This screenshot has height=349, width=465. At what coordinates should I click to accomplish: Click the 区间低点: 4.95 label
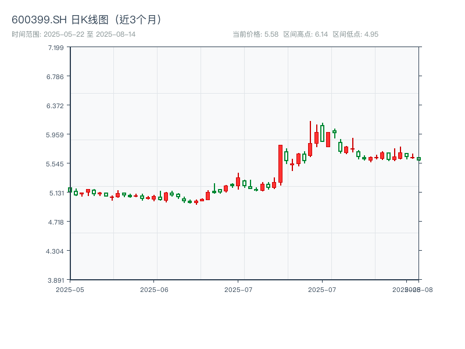(355, 34)
